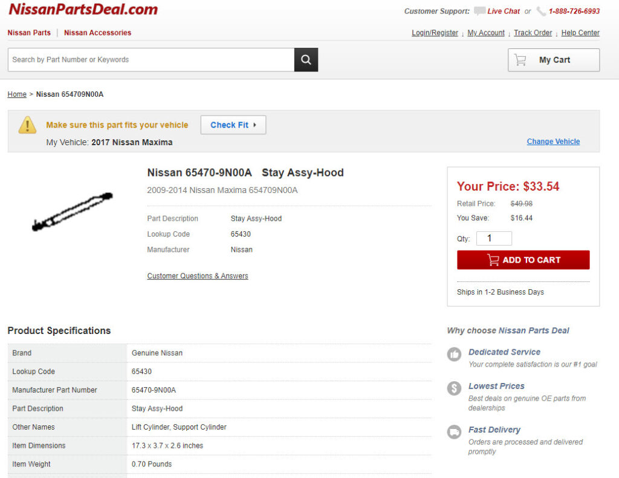
Task: Expand the Check Fit button arrow
Action: click(x=255, y=125)
